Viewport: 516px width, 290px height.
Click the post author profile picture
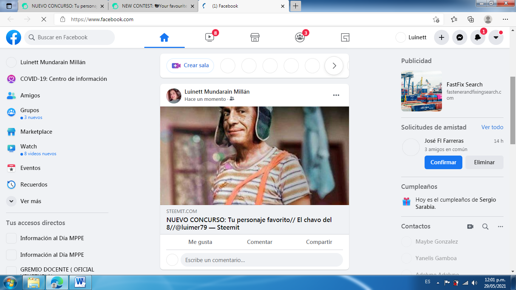(x=174, y=96)
